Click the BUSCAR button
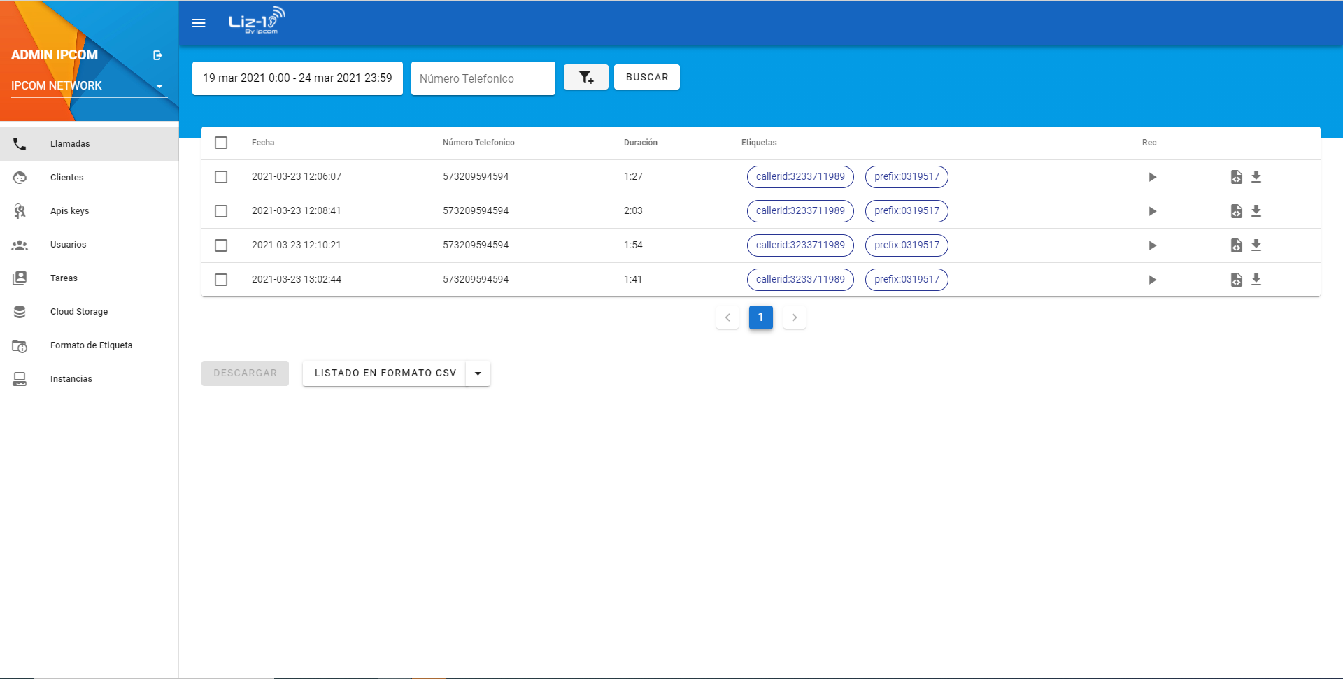The height and width of the screenshot is (679, 1343). click(647, 77)
